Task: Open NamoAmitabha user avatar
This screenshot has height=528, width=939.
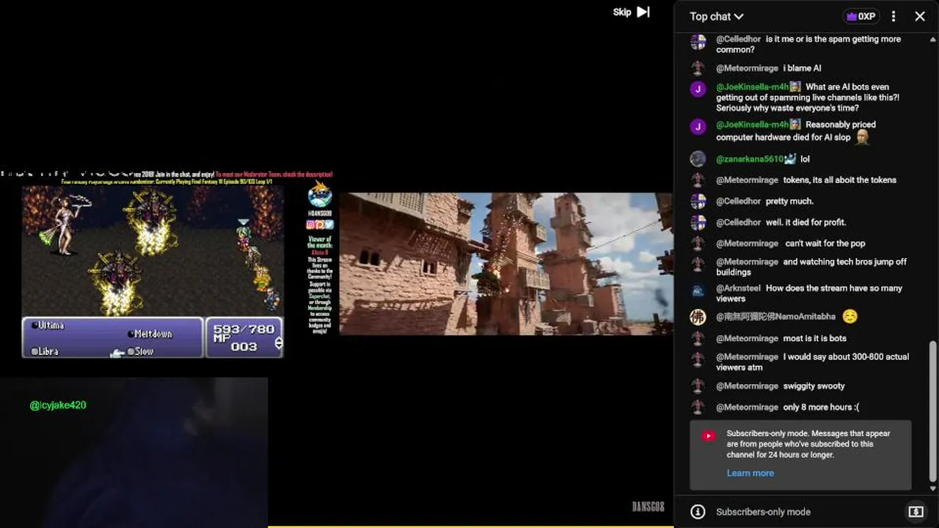Action: click(x=698, y=317)
